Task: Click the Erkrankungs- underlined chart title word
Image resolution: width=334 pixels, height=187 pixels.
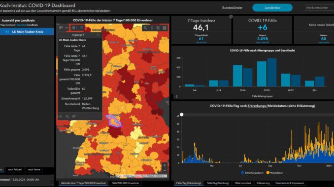Action: (x=258, y=106)
